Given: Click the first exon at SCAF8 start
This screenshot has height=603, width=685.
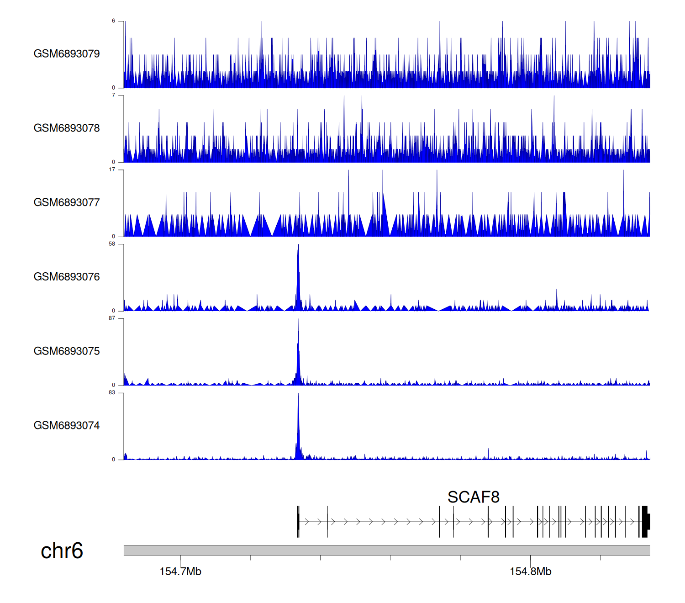Looking at the screenshot, I should (298, 522).
